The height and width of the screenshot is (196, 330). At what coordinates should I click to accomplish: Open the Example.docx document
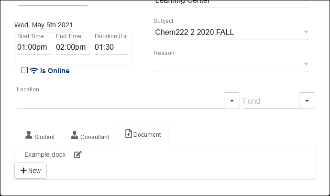45,154
